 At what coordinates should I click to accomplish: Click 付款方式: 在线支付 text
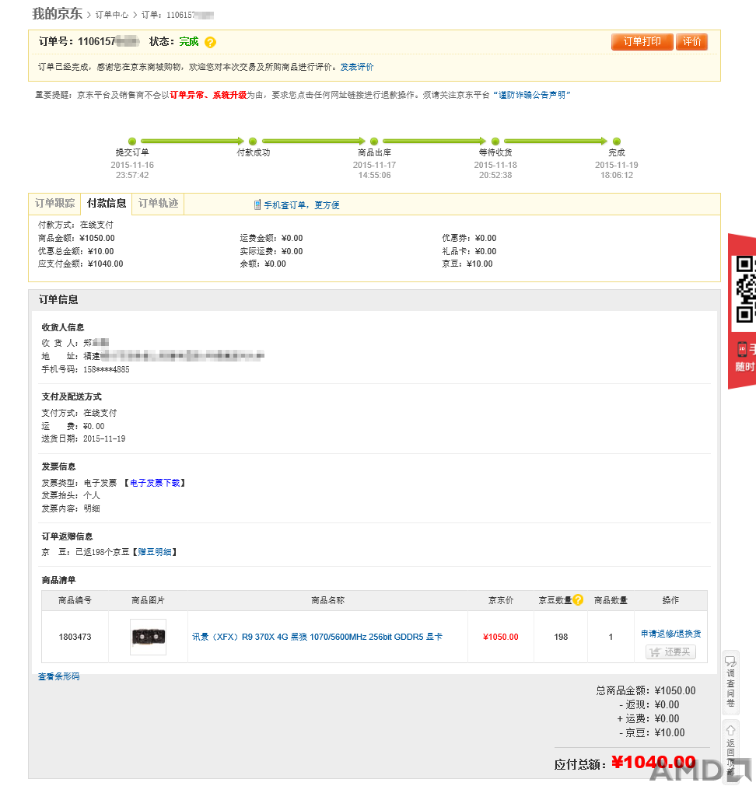coord(75,225)
